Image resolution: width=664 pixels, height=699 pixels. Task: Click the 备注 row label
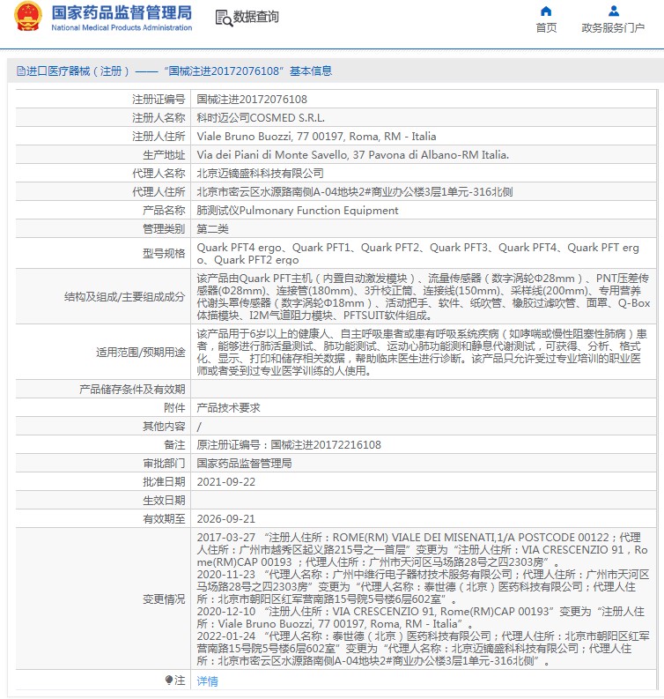pos(174,444)
